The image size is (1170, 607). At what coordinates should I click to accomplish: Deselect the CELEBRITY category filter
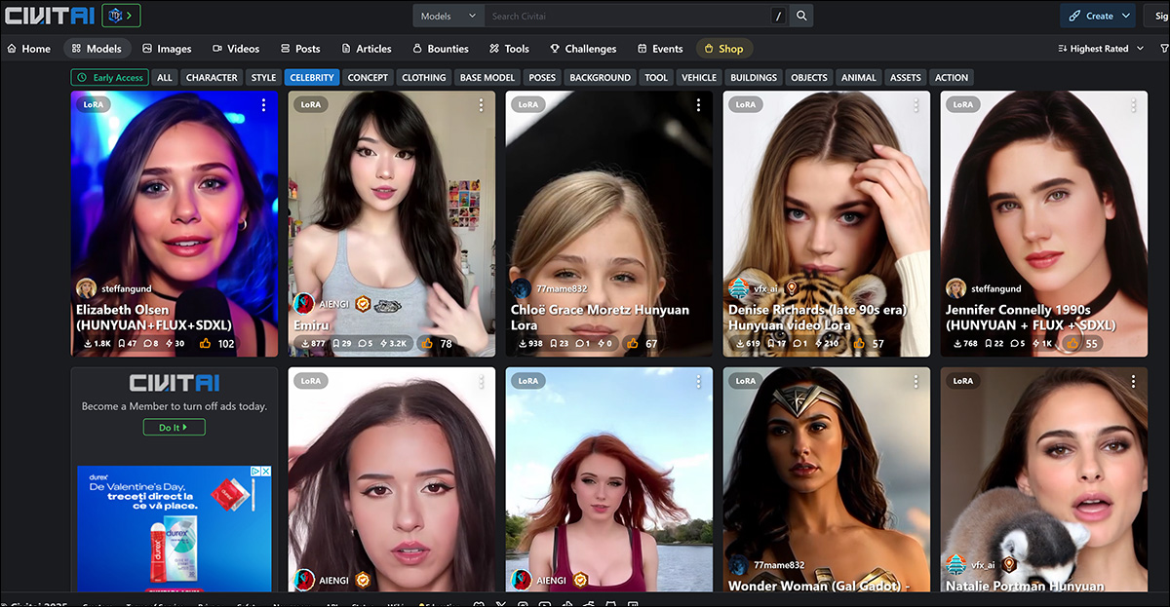[x=312, y=78]
